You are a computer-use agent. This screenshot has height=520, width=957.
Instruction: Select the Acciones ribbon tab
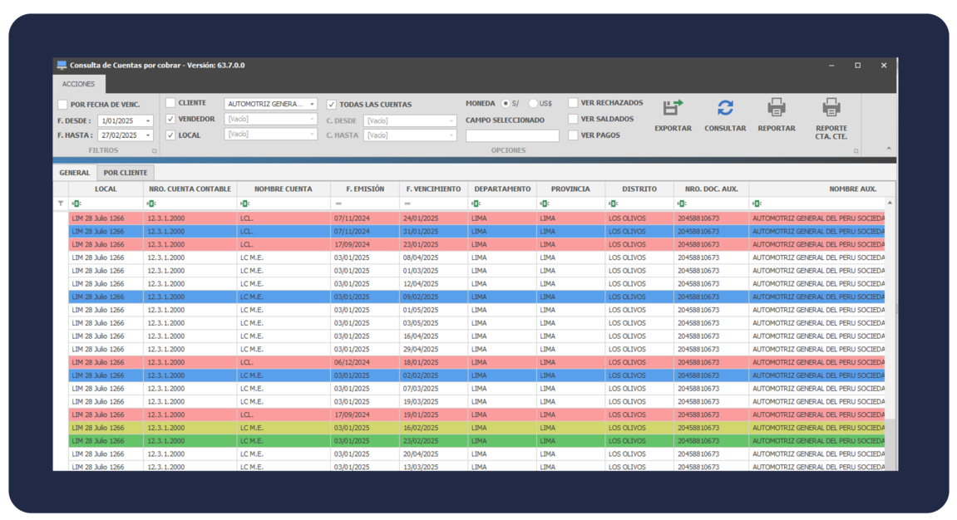coord(79,84)
